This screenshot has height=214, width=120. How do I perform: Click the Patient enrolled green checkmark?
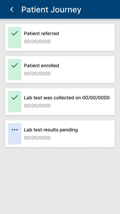coord(15,65)
